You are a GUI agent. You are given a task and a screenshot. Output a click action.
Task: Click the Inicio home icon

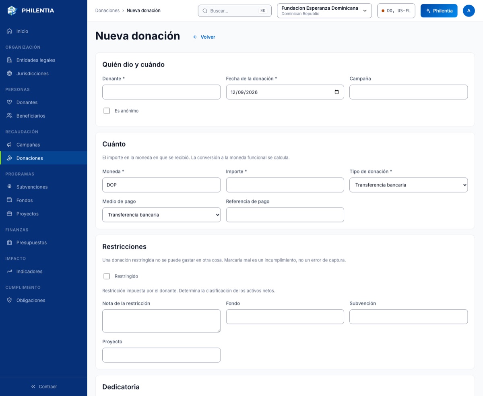(9, 31)
